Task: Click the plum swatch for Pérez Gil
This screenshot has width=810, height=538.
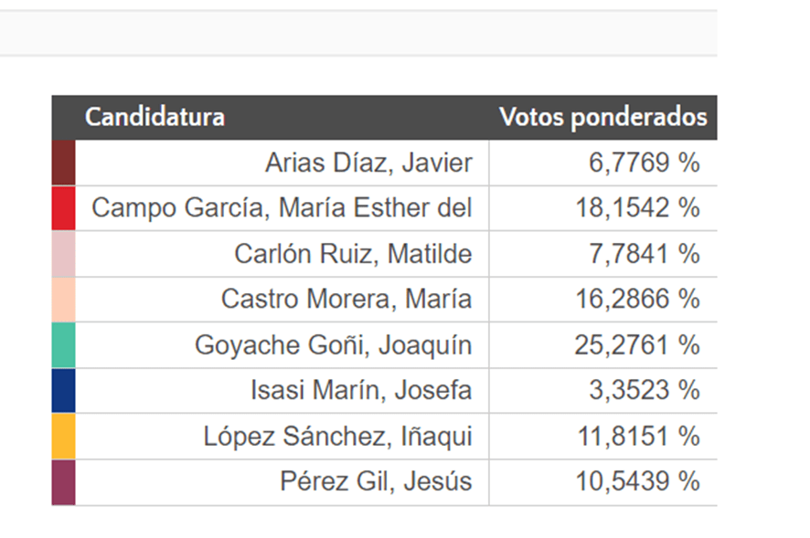Action: pos(63,482)
